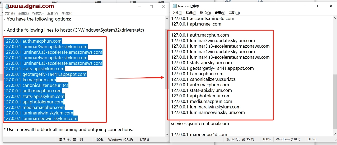Close the left Notepad window
The height and width of the screenshot is (145, 337).
[163, 7]
